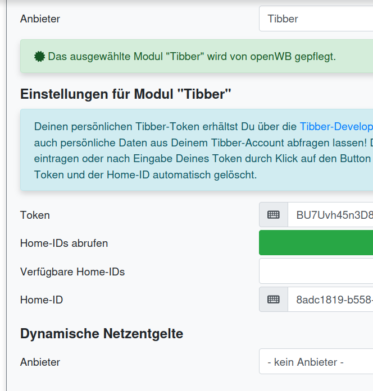Open the Anbieter dropdown showing Tibber

click(316, 19)
